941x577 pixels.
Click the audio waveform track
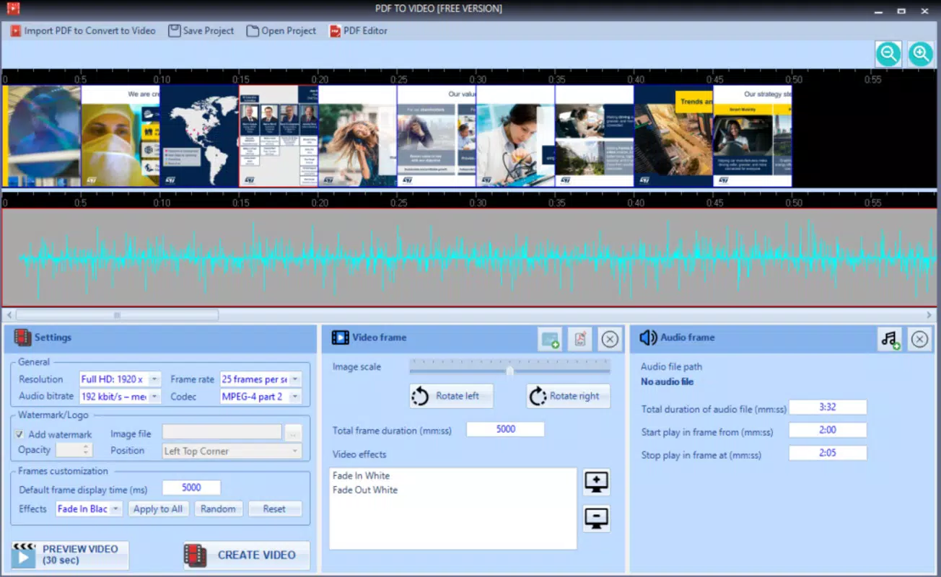(470, 257)
